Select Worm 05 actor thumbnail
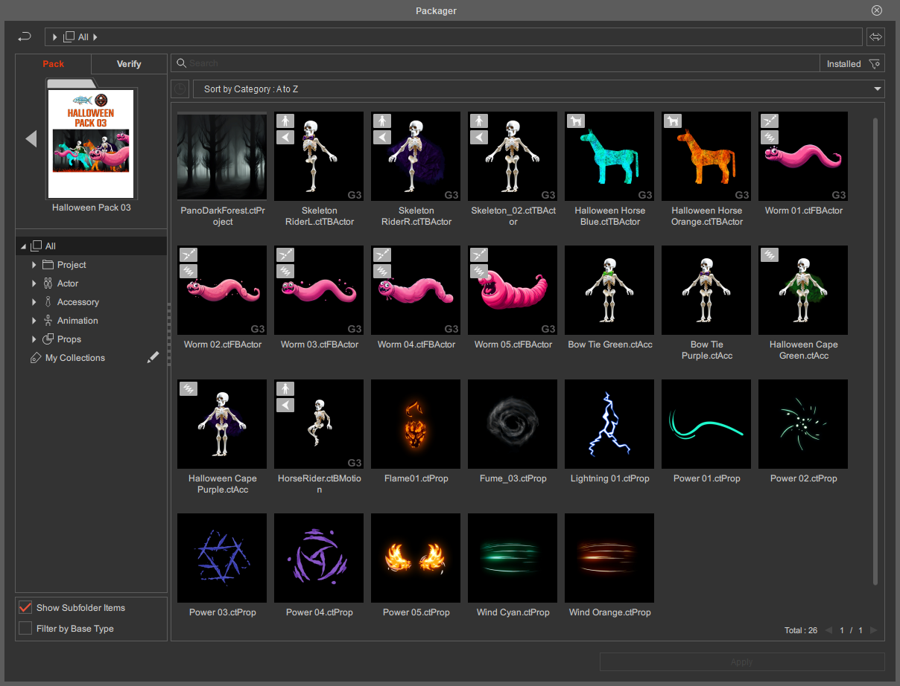 (x=513, y=290)
